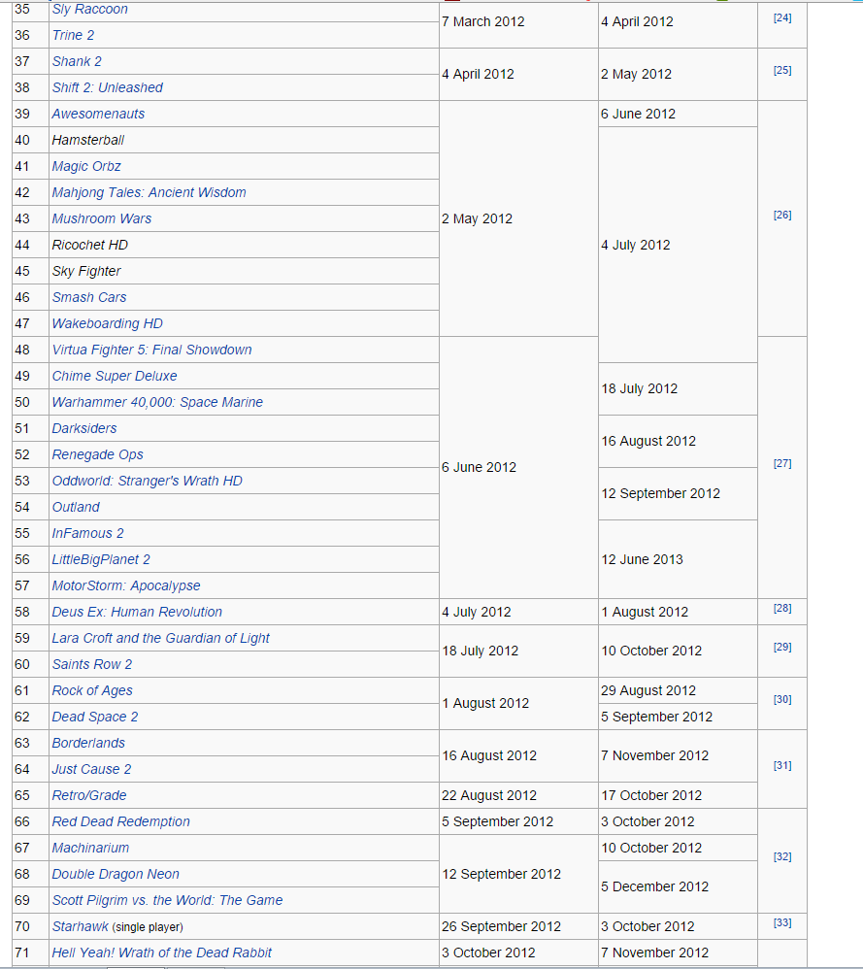Open Virtua Fighter 5: Final Showdown link

click(152, 350)
